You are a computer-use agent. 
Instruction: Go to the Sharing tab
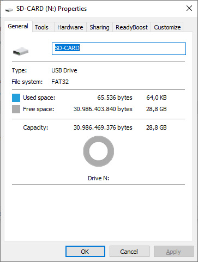click(99, 27)
